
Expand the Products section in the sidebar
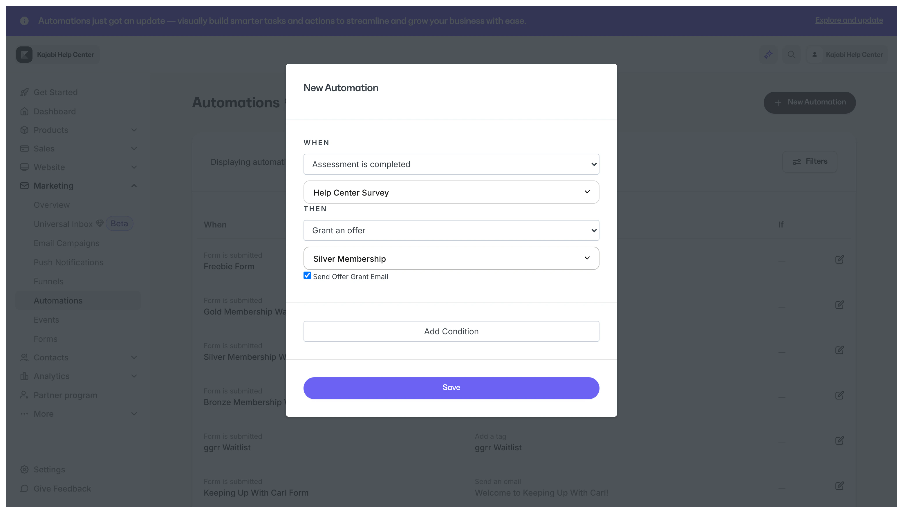[x=134, y=130]
